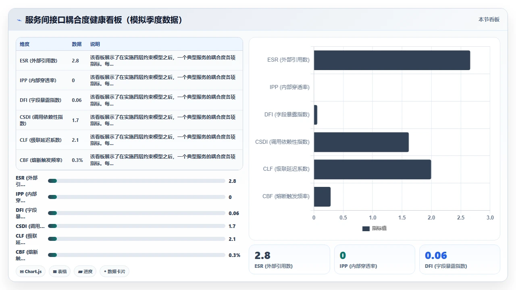This screenshot has height=290, width=516.
Task: Click progress value 1.7 beside CSDI bar
Action: [232, 226]
